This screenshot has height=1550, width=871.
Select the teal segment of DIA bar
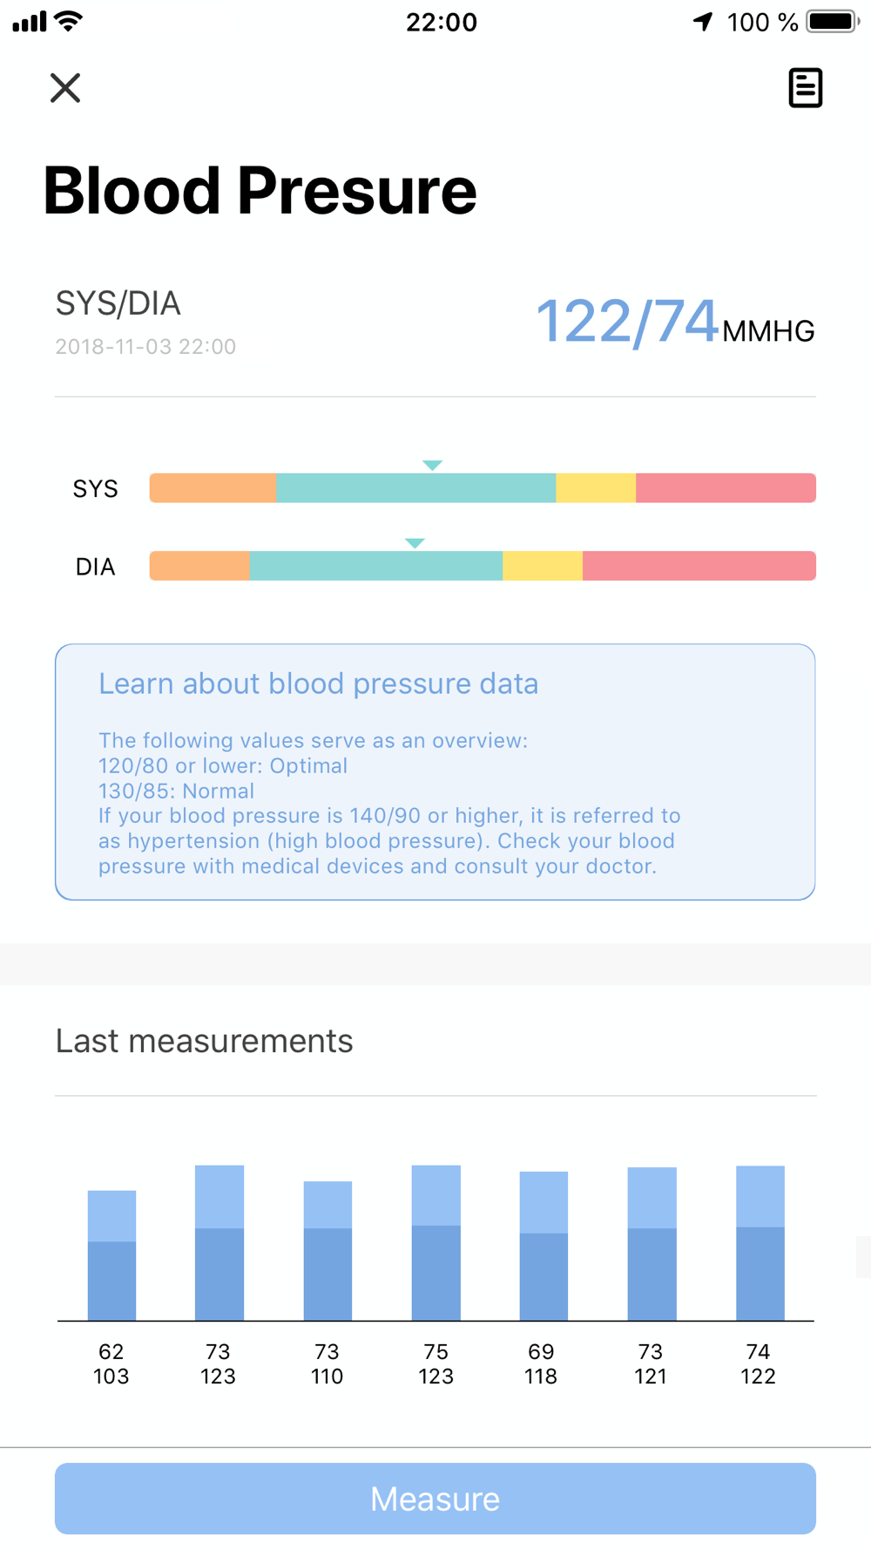pyautogui.click(x=376, y=566)
